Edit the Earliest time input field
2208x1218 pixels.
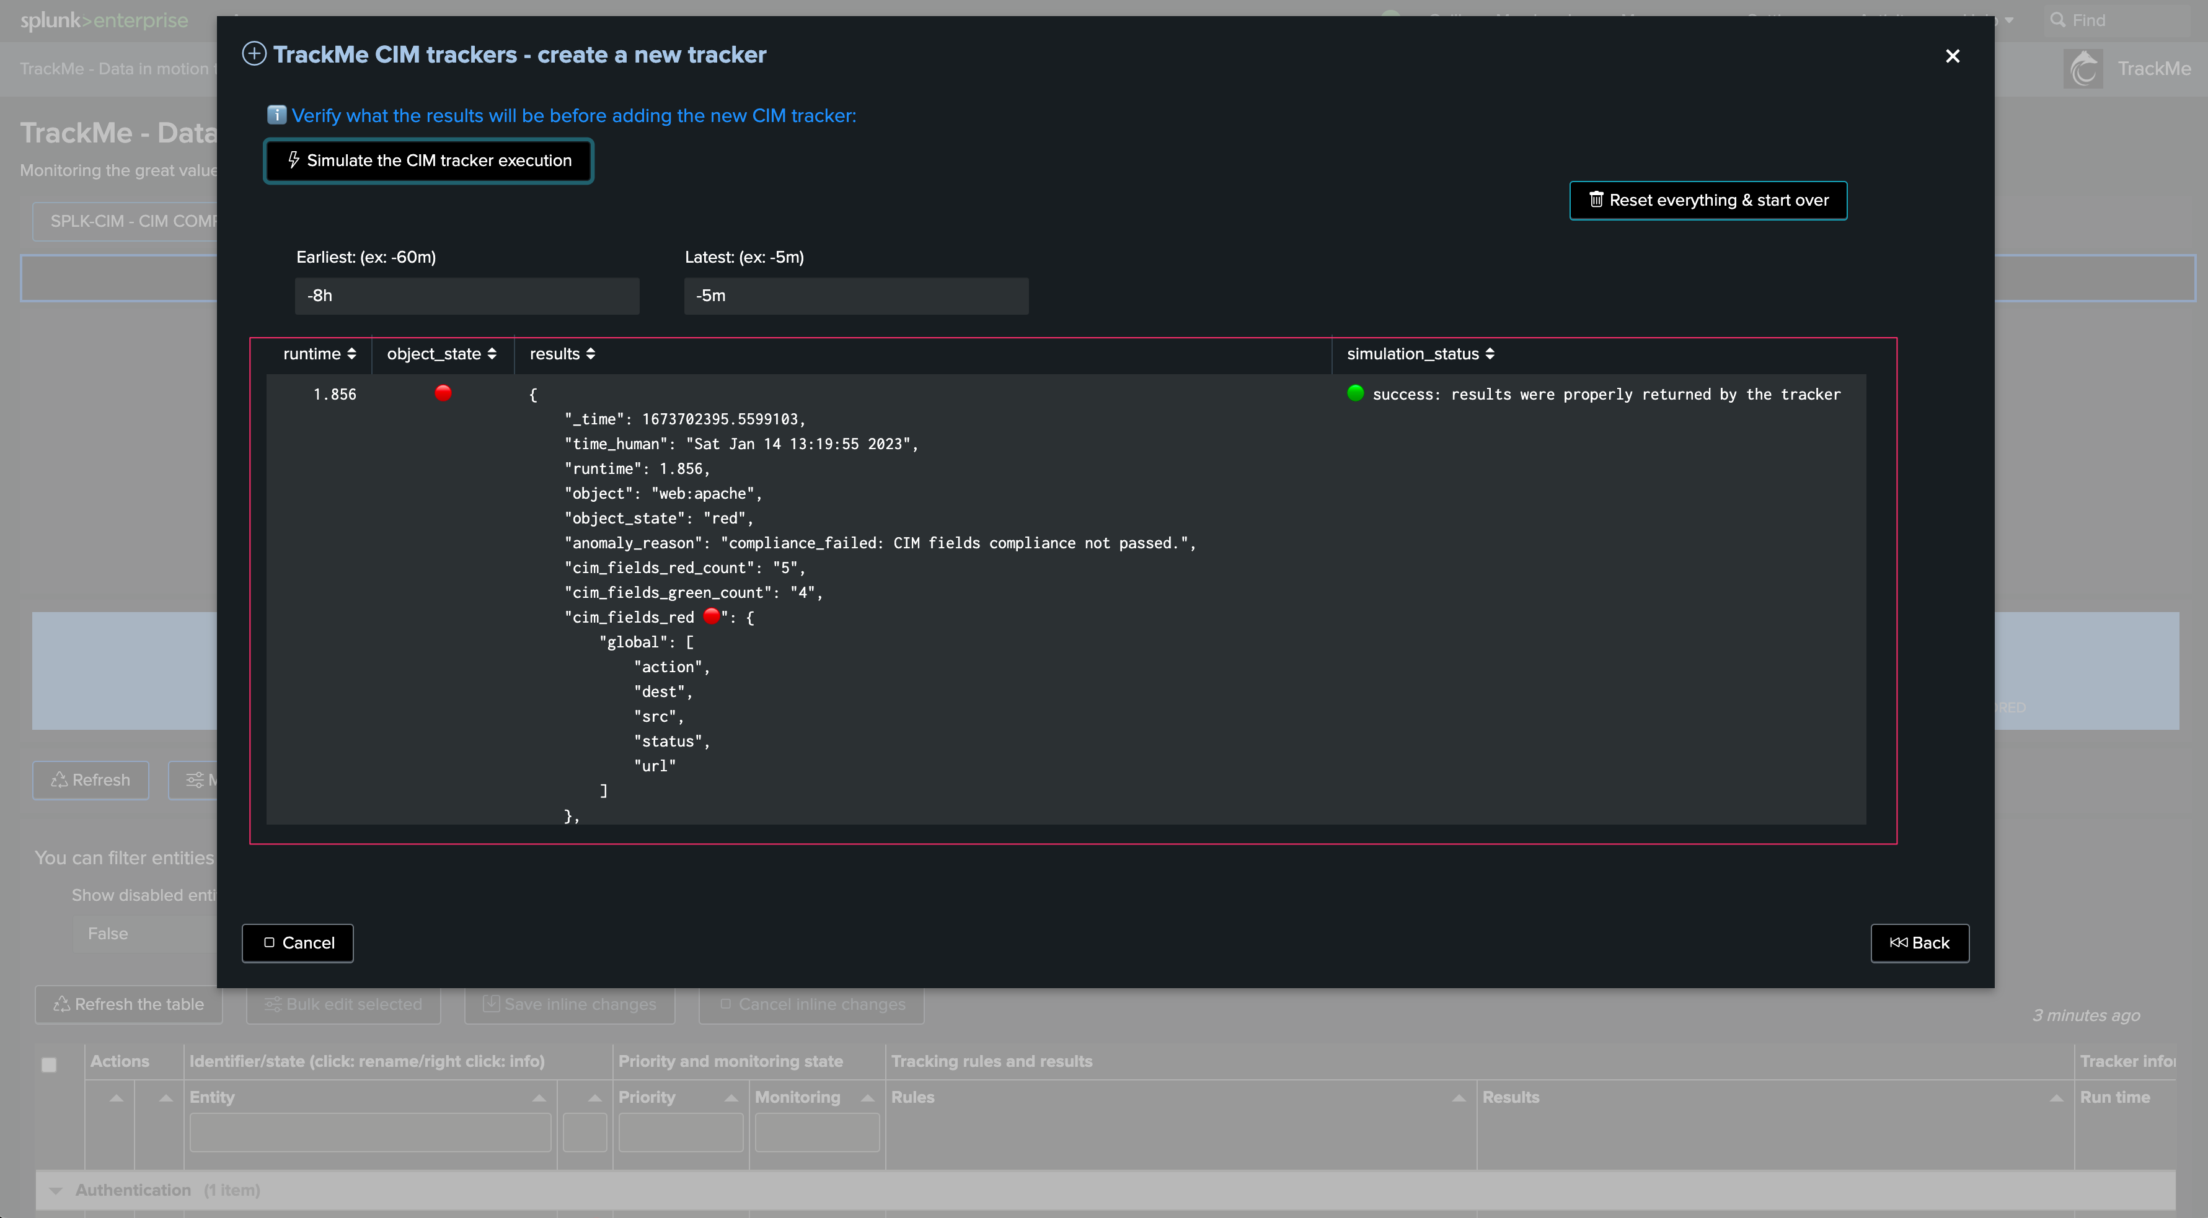click(467, 296)
